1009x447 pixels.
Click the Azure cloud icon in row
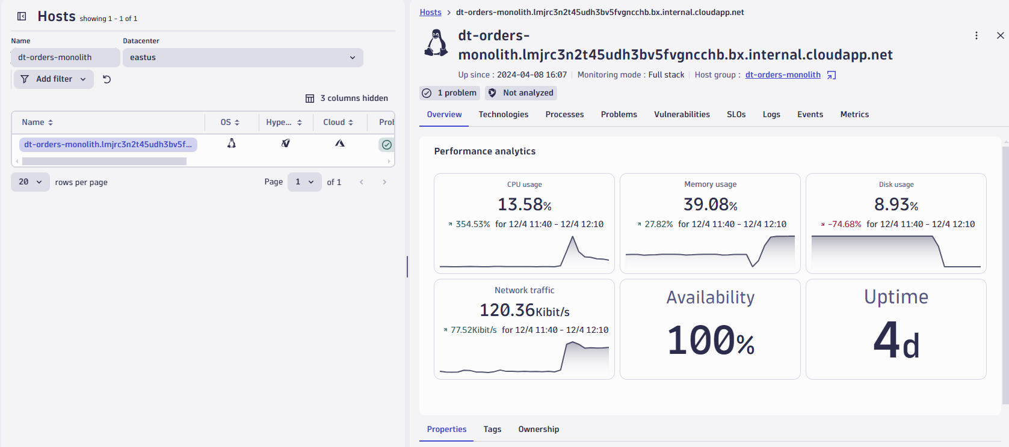(x=340, y=144)
